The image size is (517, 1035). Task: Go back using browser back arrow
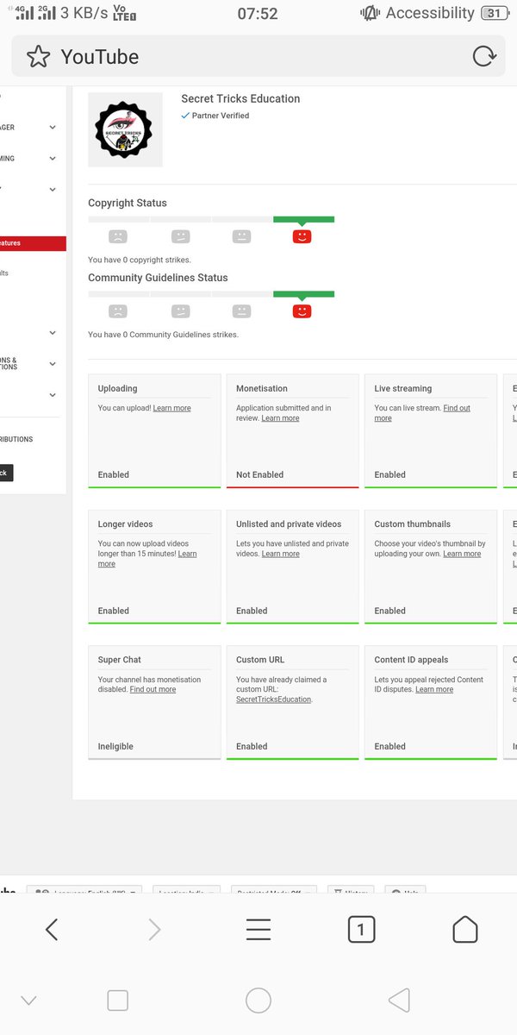point(52,929)
